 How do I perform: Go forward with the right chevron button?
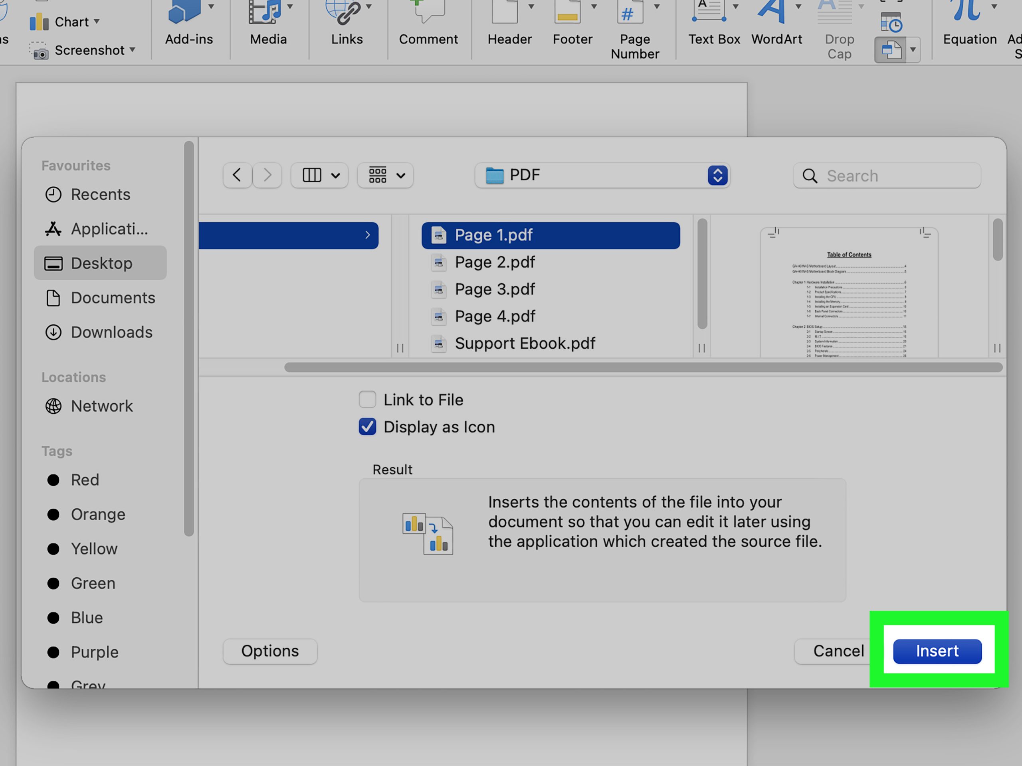pos(267,176)
